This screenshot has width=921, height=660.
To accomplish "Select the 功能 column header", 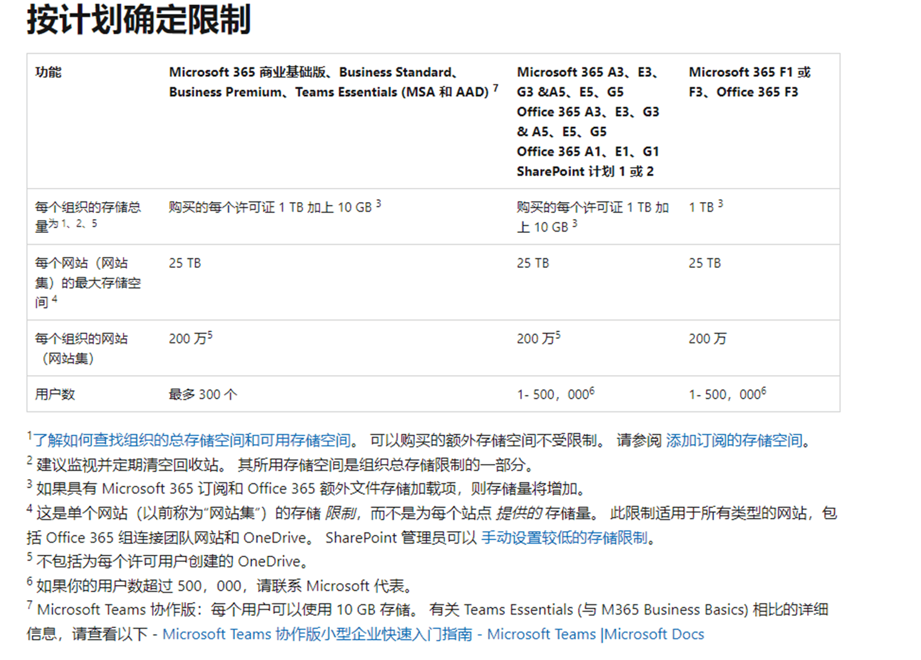I will tap(48, 72).
